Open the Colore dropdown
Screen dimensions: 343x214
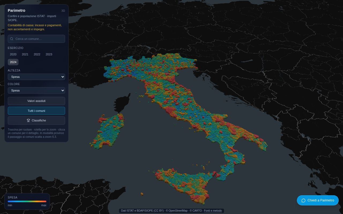[36, 90]
